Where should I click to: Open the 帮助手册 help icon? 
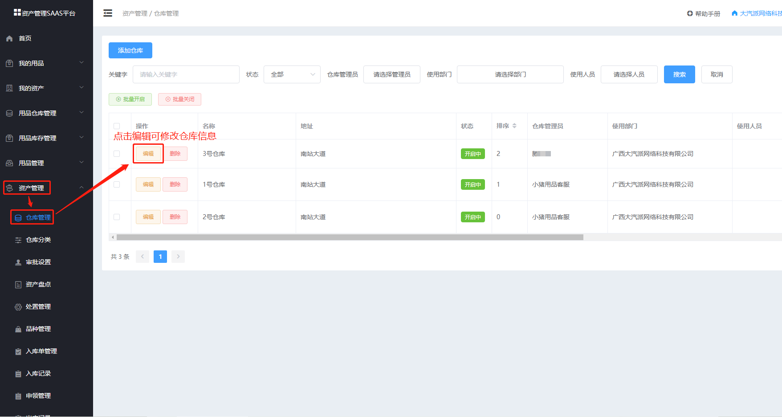(690, 13)
